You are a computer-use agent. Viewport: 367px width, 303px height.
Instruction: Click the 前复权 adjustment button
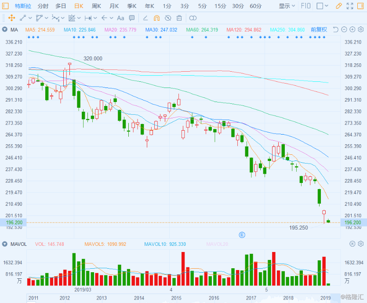[x=319, y=29]
